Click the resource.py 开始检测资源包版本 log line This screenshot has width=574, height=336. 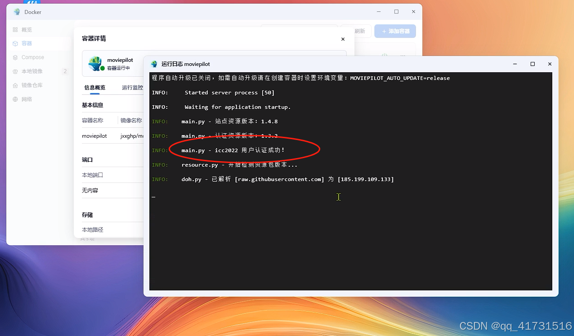pos(225,165)
